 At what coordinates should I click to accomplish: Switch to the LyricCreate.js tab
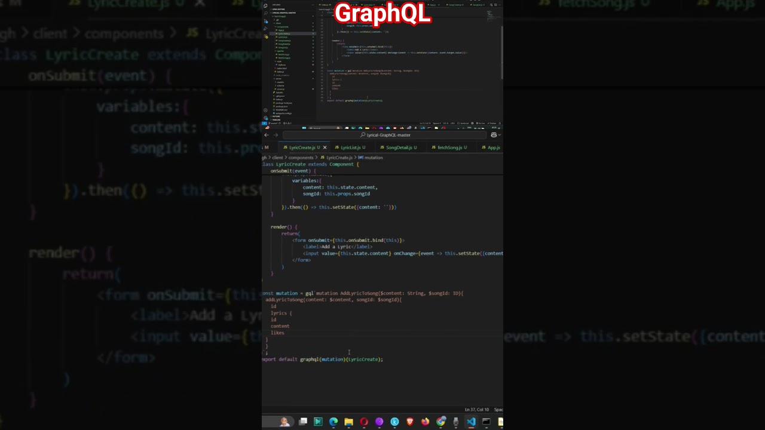304,148
